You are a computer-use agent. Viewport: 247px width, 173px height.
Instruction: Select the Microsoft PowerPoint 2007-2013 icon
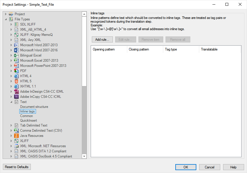click(x=16, y=66)
